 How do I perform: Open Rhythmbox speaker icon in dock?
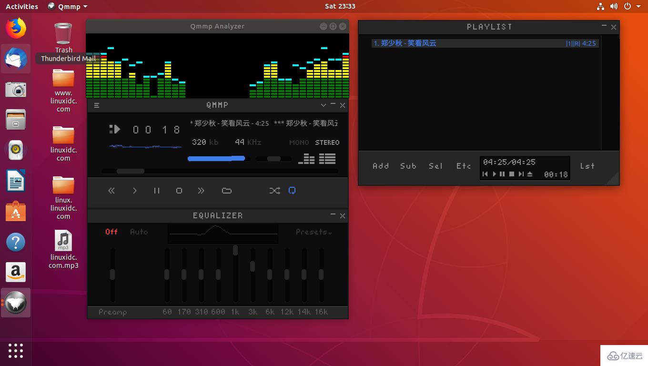16,150
